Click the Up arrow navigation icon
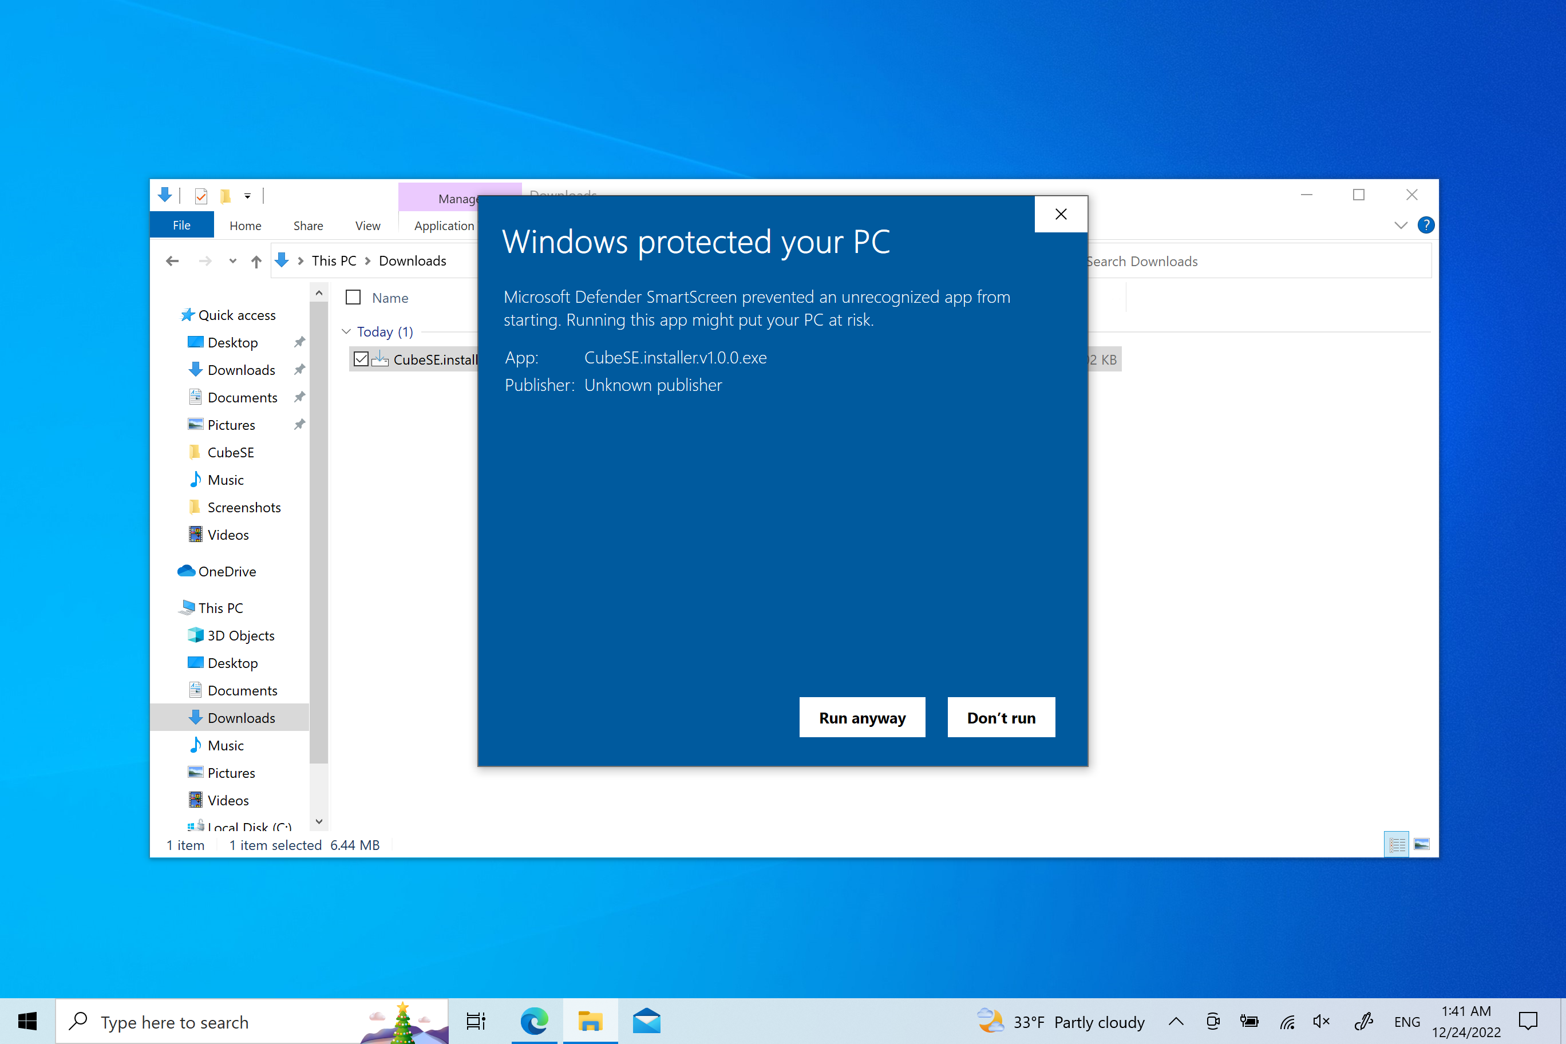This screenshot has height=1044, width=1566. (x=256, y=261)
